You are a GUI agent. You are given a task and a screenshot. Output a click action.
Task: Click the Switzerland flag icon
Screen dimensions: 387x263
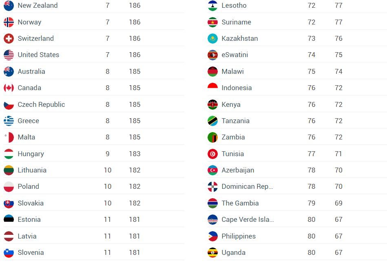(9, 39)
